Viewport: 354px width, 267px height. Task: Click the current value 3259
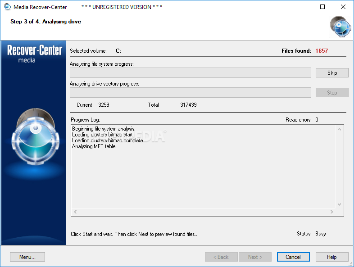pos(104,105)
